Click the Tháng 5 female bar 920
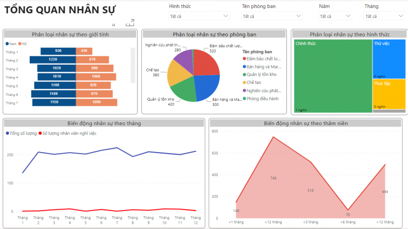Viewport: 408px width, 229px height. click(x=93, y=85)
